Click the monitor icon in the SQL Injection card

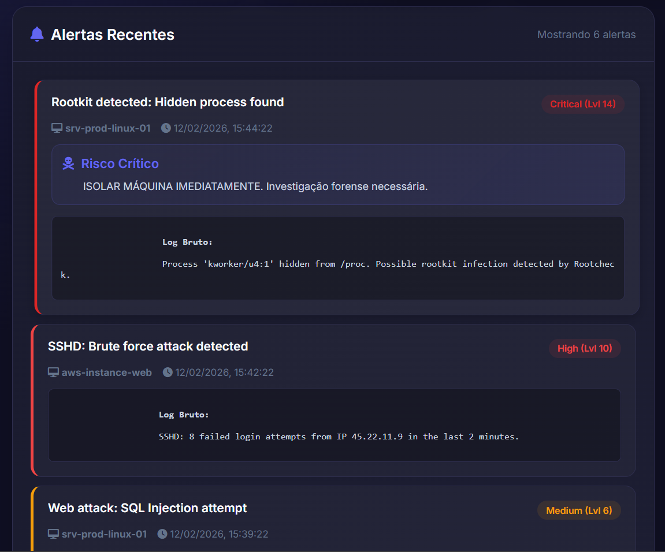[x=53, y=534]
